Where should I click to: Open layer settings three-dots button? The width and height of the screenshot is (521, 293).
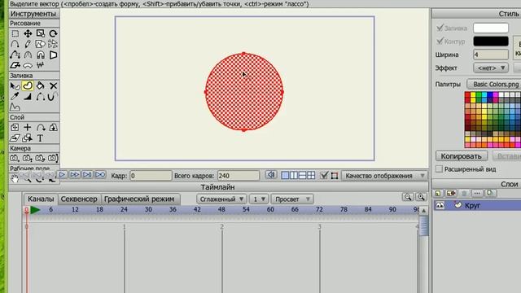[477, 194]
